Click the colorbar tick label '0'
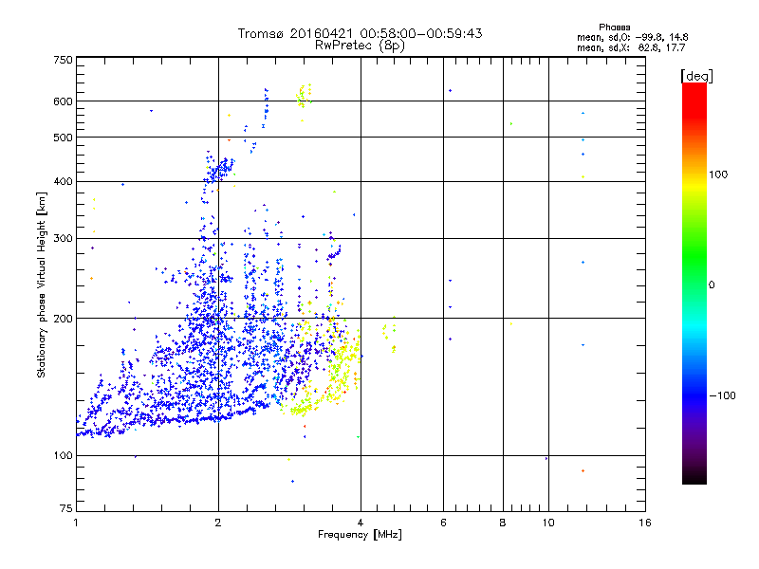This screenshot has height=569, width=759. point(711,285)
